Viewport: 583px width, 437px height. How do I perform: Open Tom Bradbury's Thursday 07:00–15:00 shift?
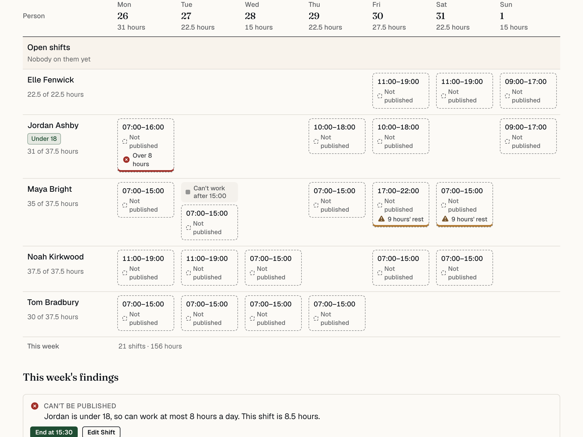337,313
